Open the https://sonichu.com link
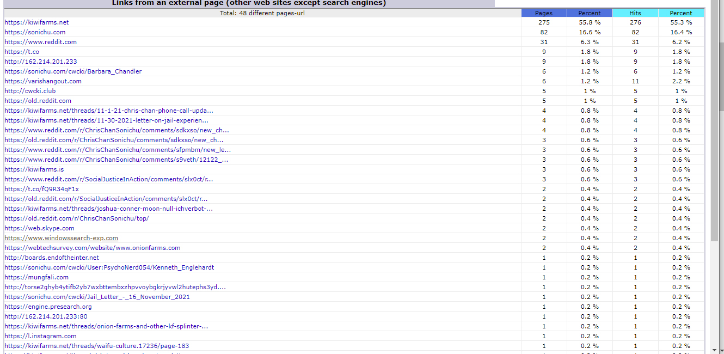The height and width of the screenshot is (354, 724). 35,32
